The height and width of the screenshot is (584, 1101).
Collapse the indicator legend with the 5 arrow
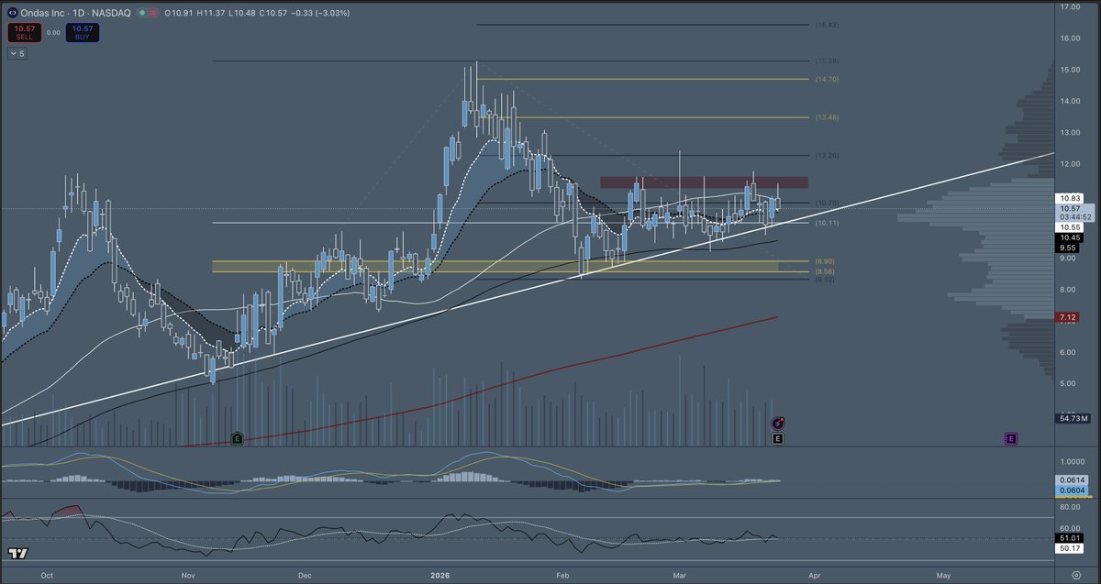coord(17,54)
